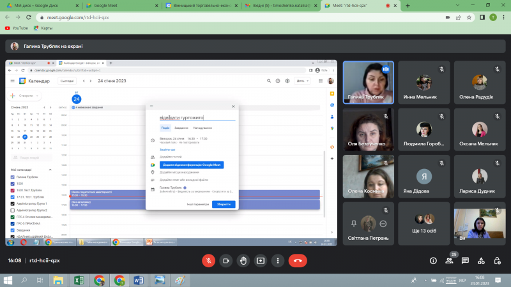Image resolution: width=511 pixels, height=287 pixels.
Task: Show the participants list with badge 25
Action: pyautogui.click(x=450, y=261)
